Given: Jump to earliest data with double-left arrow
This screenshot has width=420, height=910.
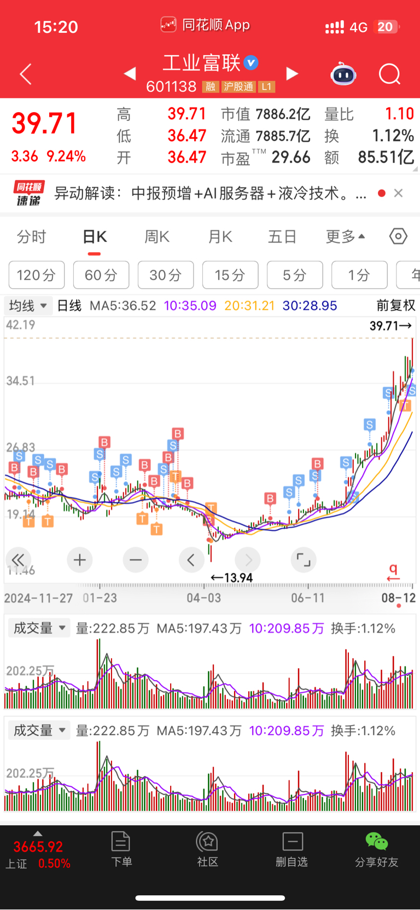Looking at the screenshot, I should pyautogui.click(x=18, y=560).
